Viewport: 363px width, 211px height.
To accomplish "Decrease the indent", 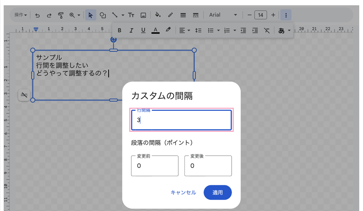I will coord(243,30).
